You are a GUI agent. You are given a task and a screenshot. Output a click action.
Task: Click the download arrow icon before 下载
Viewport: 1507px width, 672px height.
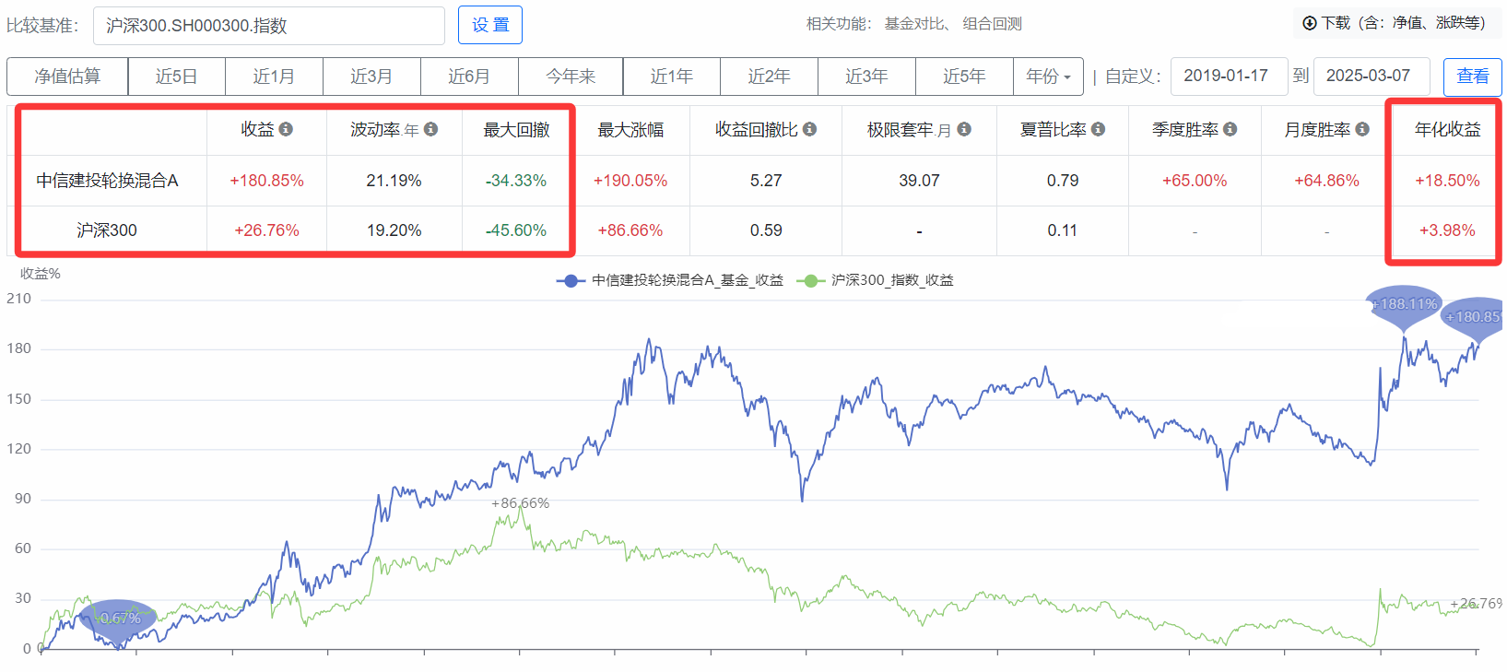coord(1309,23)
